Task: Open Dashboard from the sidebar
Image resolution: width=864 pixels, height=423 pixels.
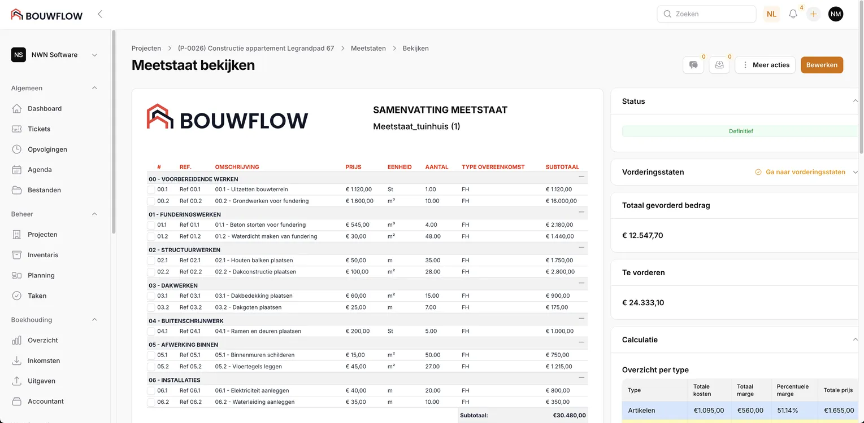Action: click(x=45, y=108)
